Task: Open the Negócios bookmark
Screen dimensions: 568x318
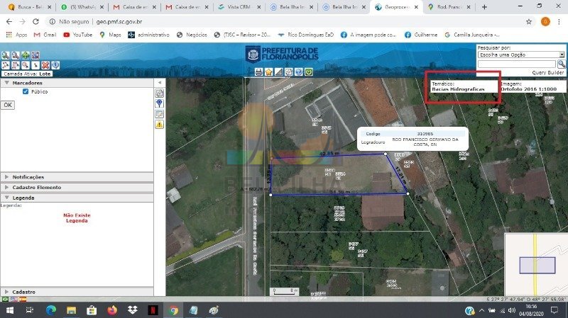Action: coord(192,35)
